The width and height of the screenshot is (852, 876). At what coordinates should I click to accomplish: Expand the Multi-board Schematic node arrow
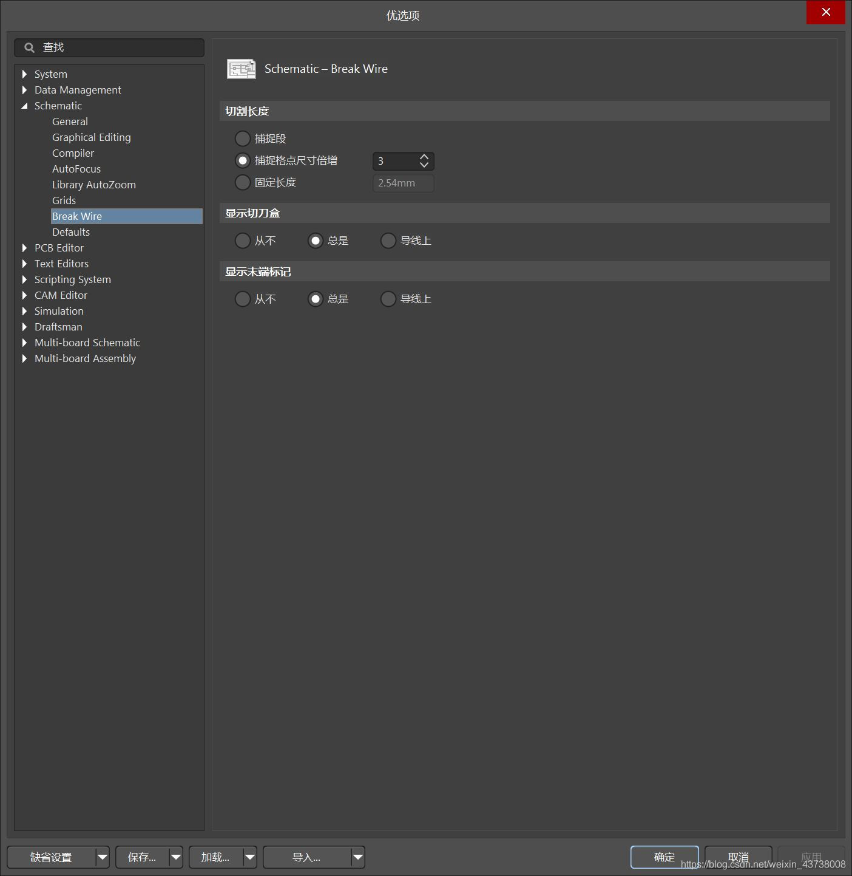(x=24, y=343)
